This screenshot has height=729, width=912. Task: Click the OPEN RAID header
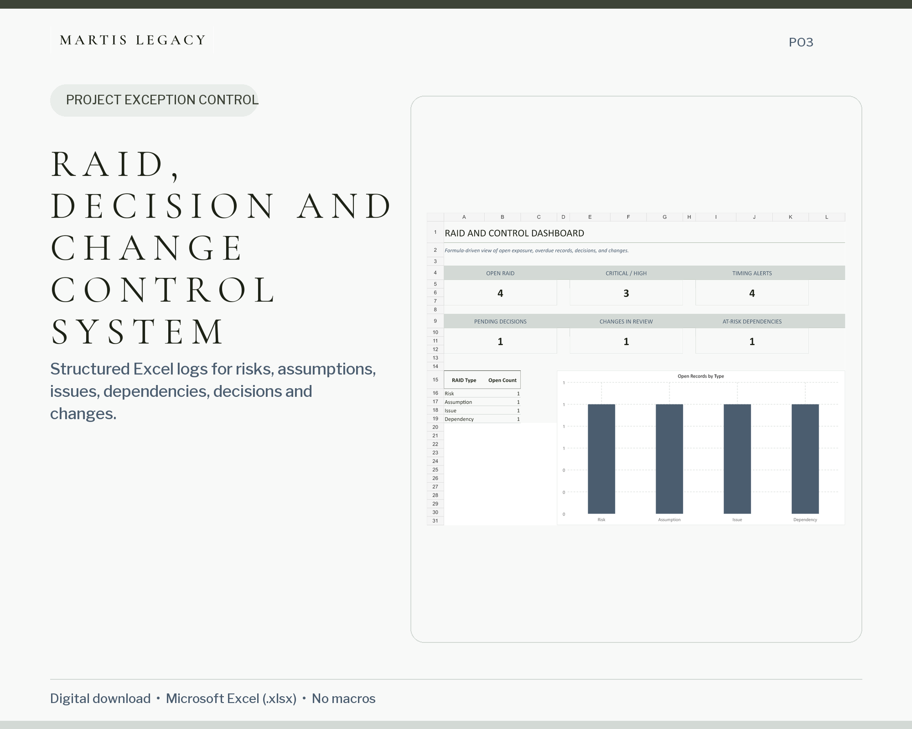pos(500,273)
